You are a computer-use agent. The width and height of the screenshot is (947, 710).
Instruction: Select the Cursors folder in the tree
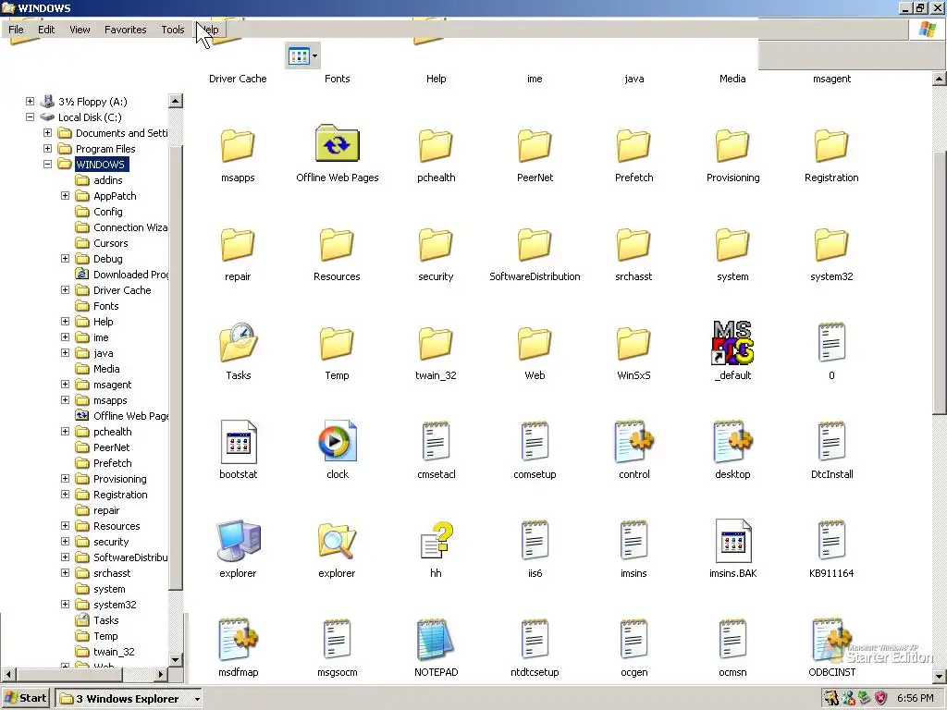pyautogui.click(x=111, y=243)
